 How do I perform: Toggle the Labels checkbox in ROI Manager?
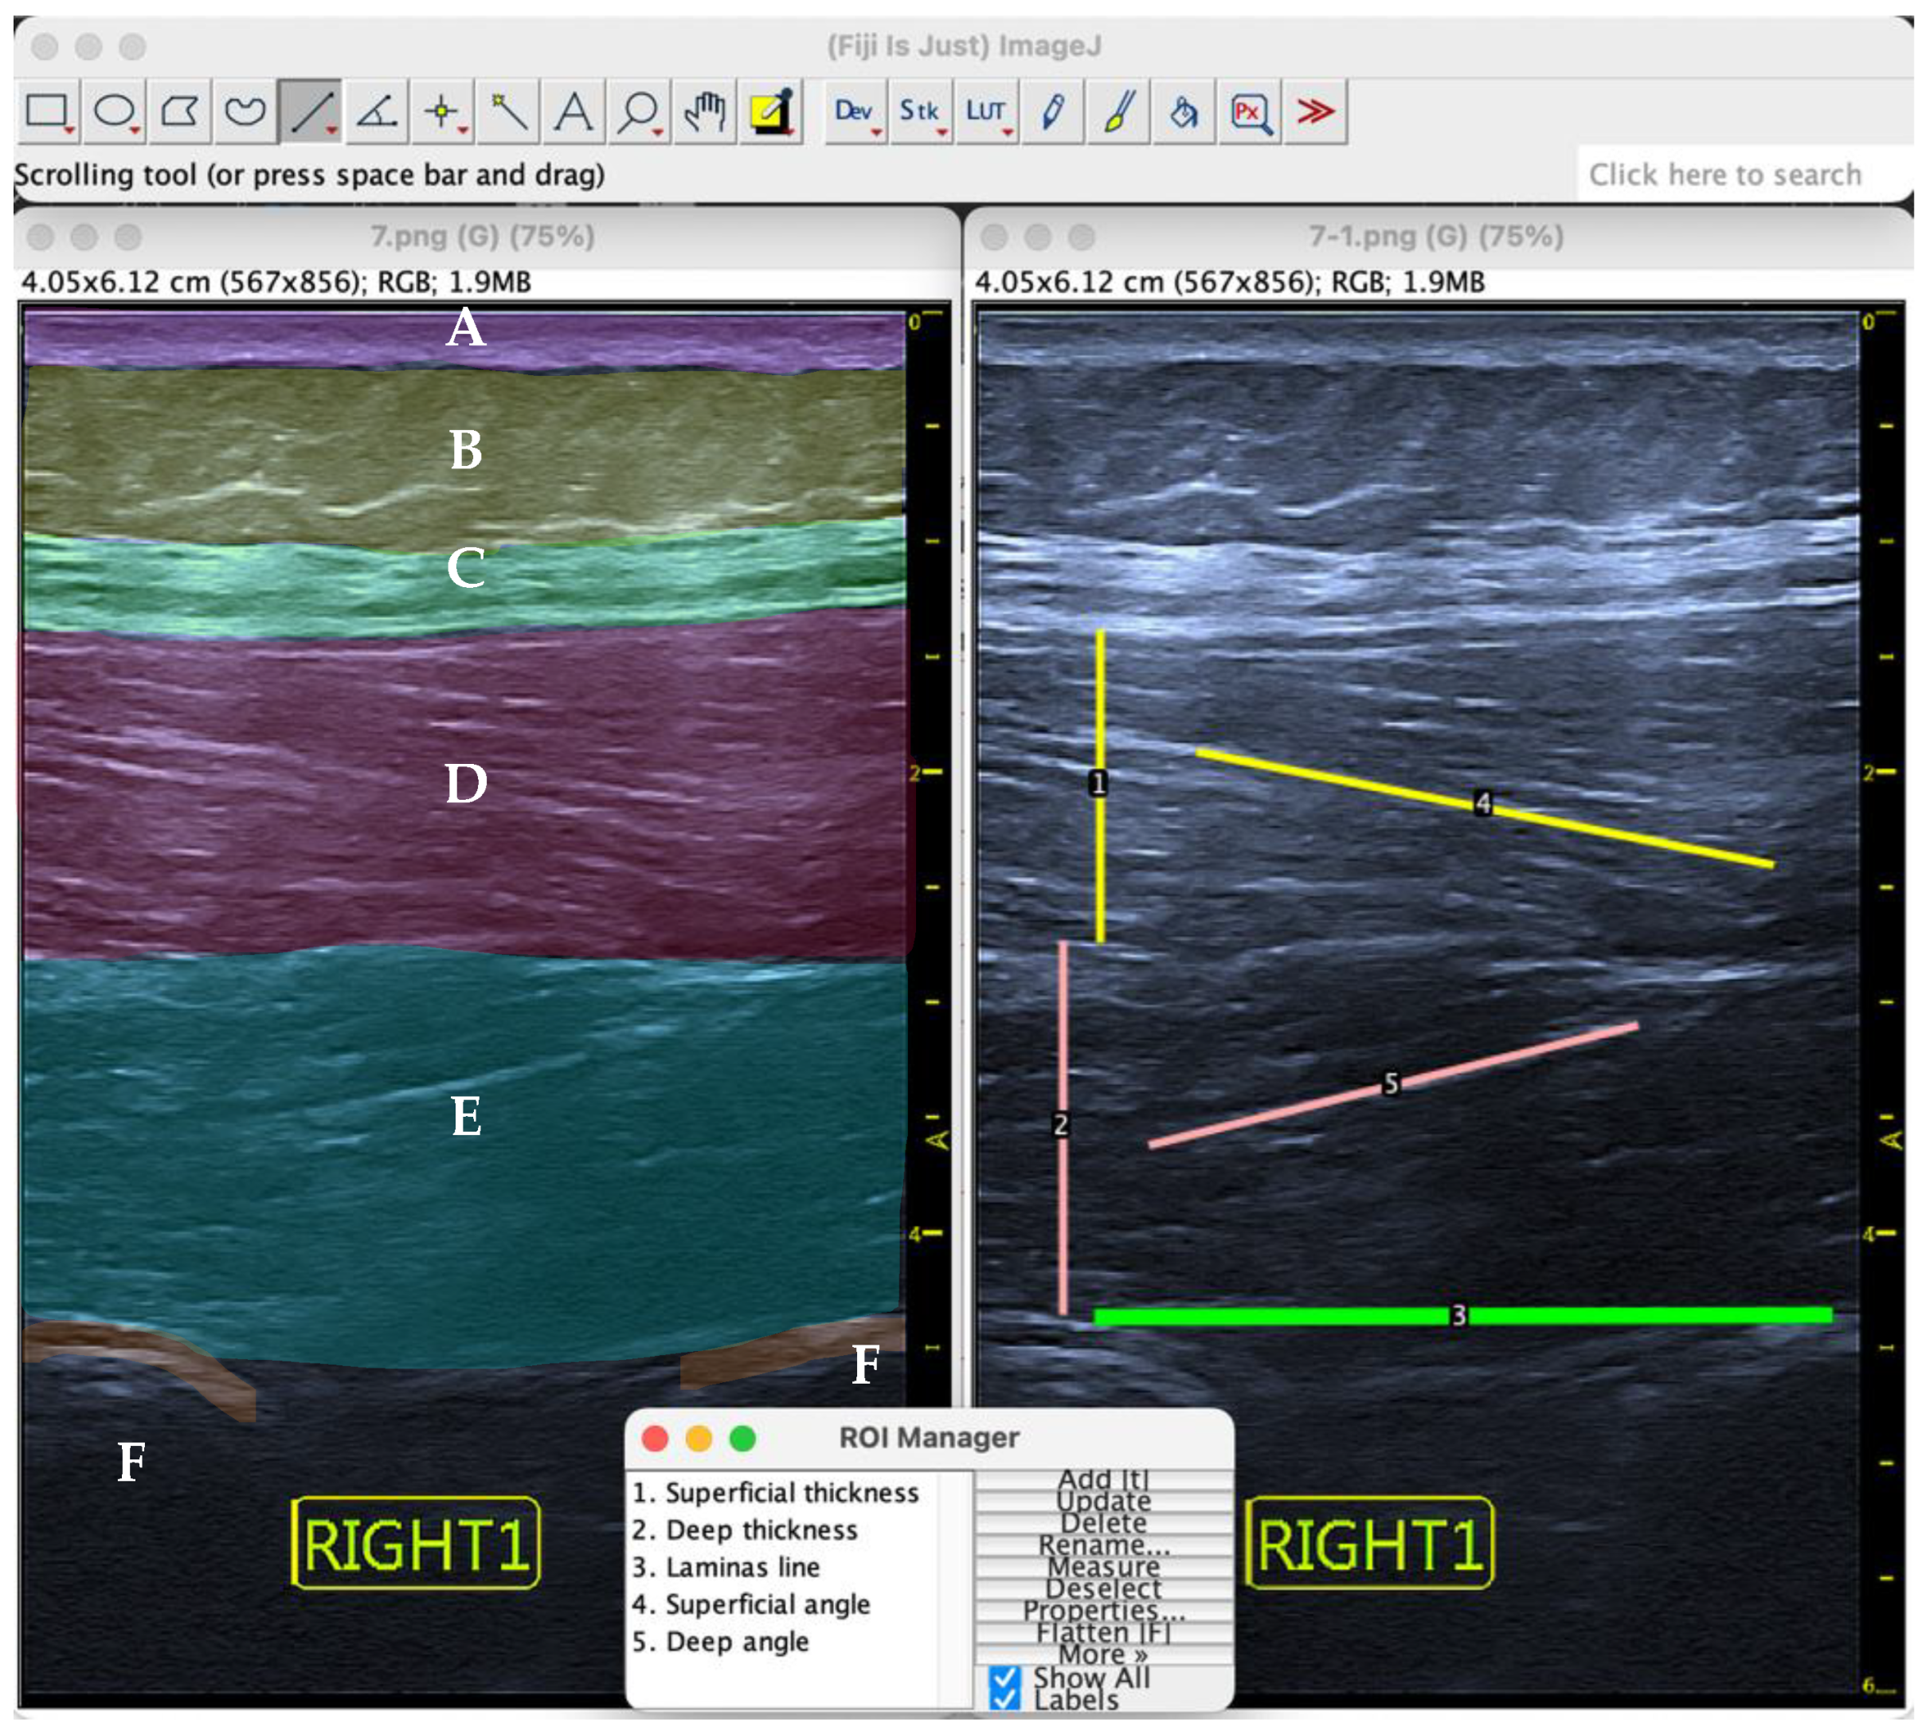(x=1004, y=1700)
